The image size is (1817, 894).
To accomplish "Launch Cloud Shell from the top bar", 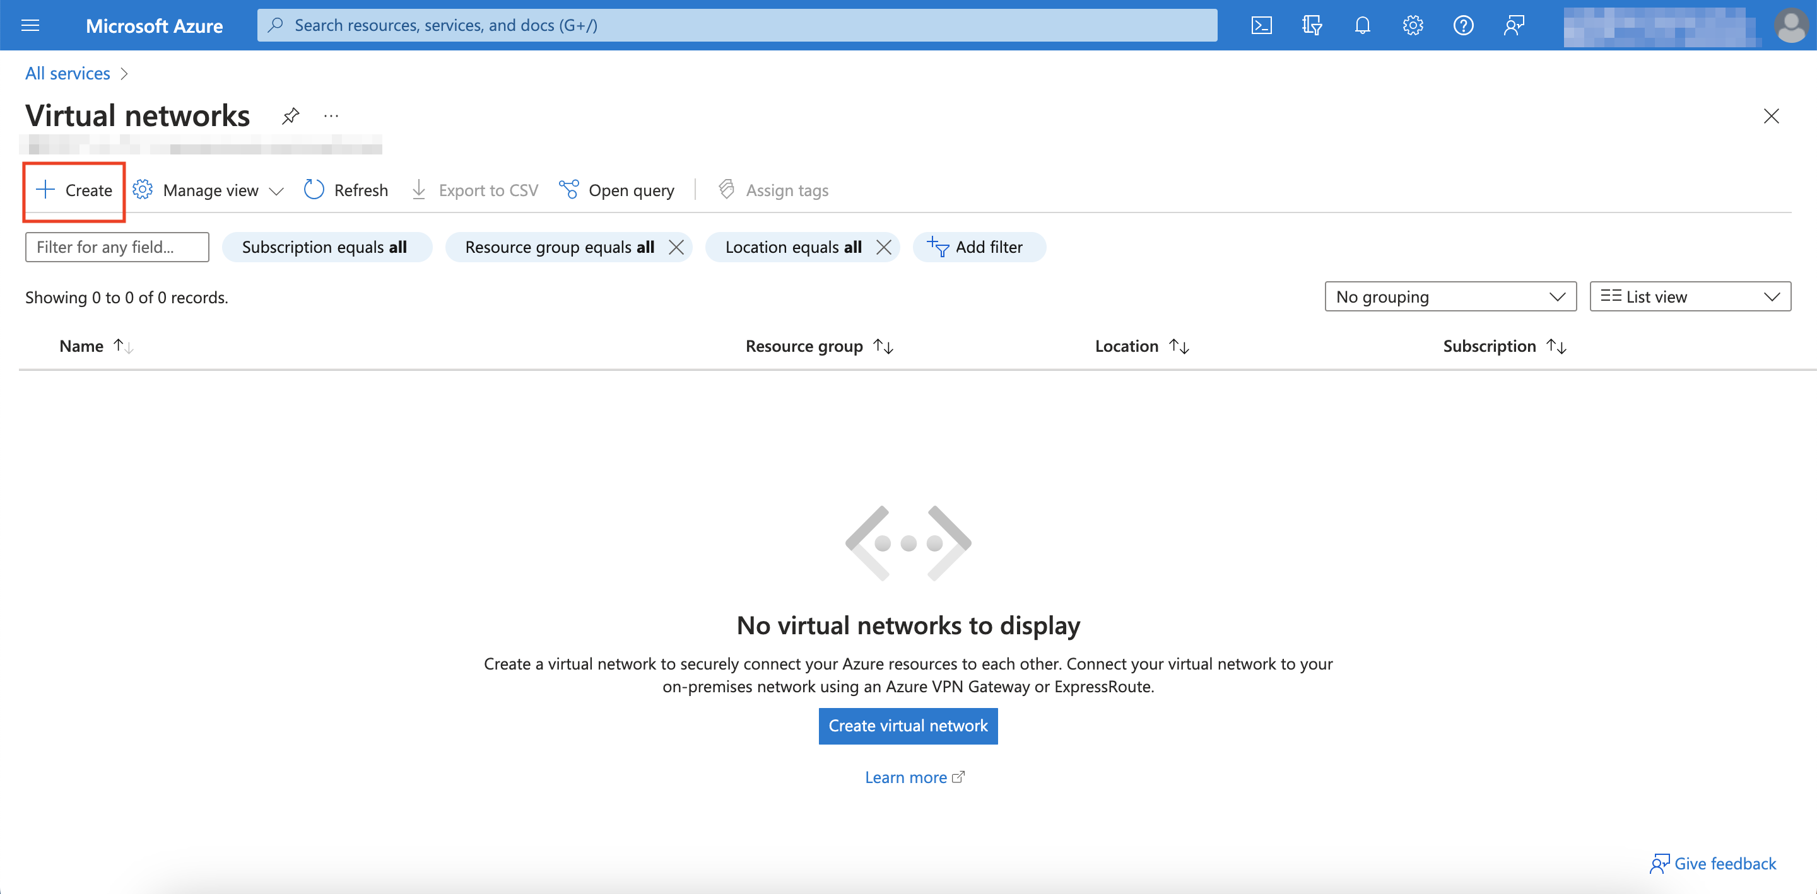I will pyautogui.click(x=1262, y=25).
